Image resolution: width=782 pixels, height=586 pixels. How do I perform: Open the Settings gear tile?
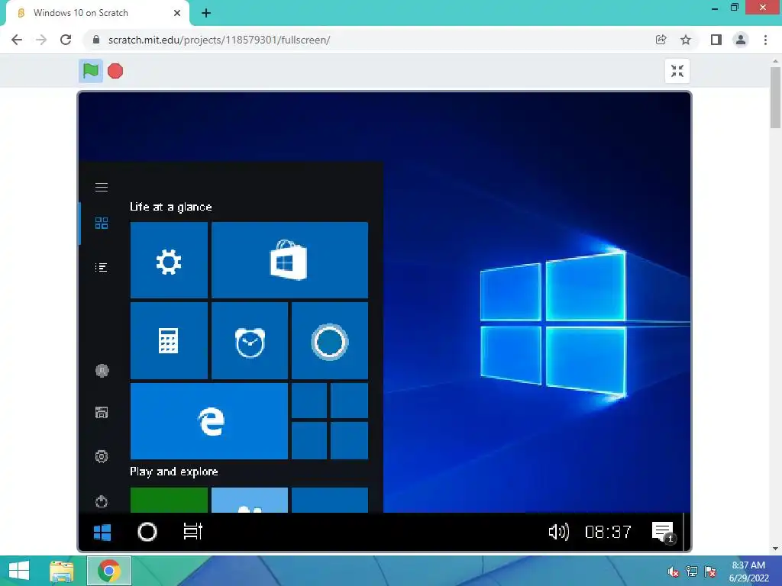coord(169,260)
